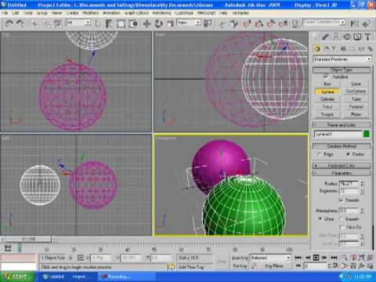
Task: Toggle the AutoGrid checkbox
Action: point(326,76)
